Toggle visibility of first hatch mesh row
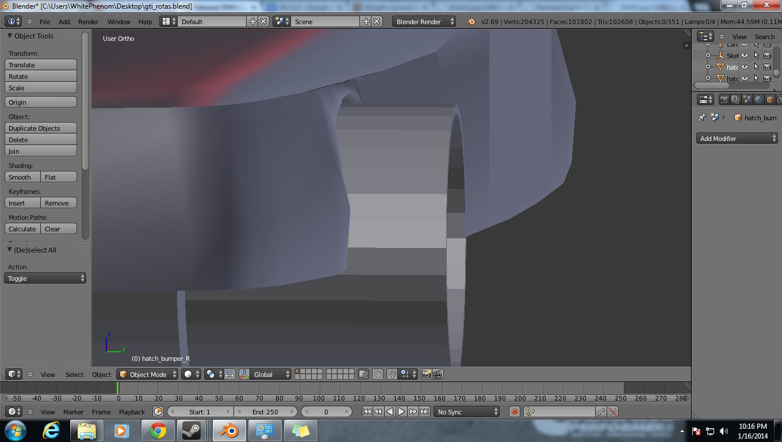 point(745,67)
